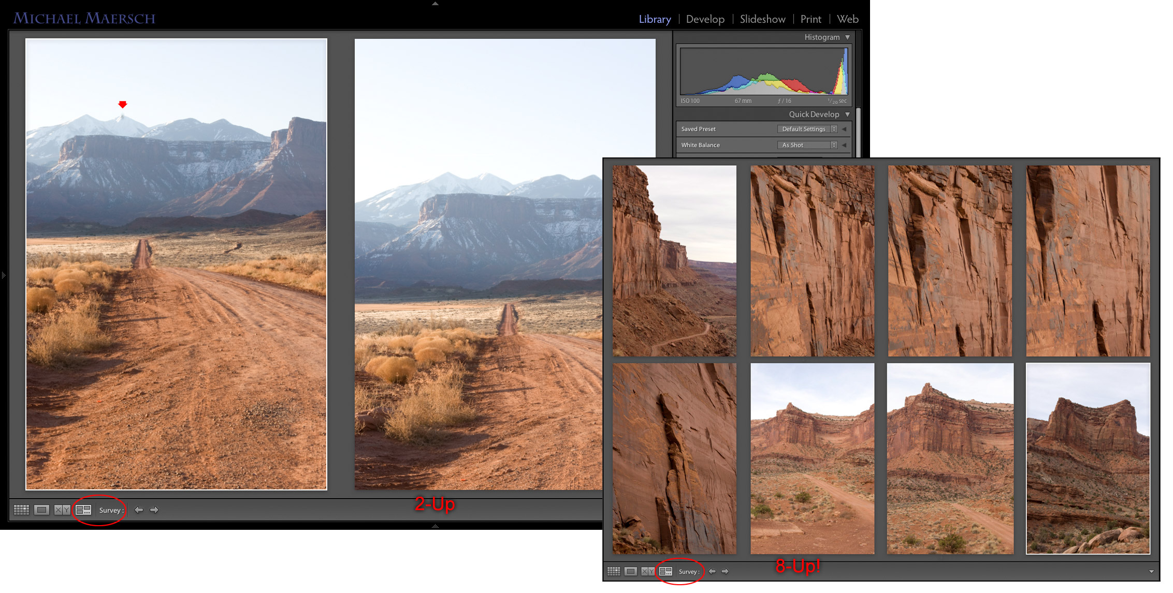Toggle the filmstrip via bottom center arrow

pyautogui.click(x=435, y=526)
